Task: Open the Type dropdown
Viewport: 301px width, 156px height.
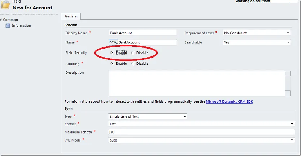Action: click(148, 117)
